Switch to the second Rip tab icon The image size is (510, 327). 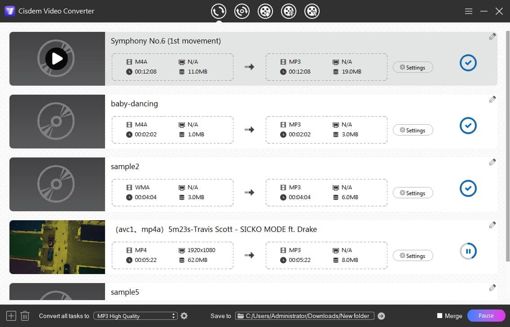[x=242, y=11]
